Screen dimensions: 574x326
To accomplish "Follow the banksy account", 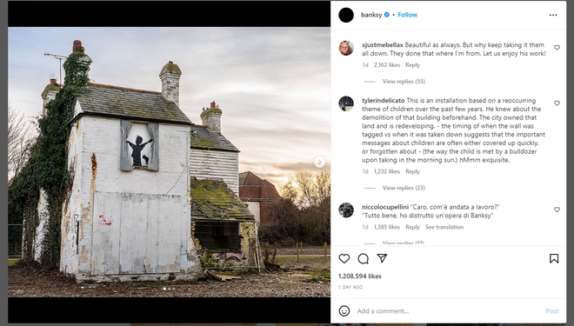I will point(407,15).
